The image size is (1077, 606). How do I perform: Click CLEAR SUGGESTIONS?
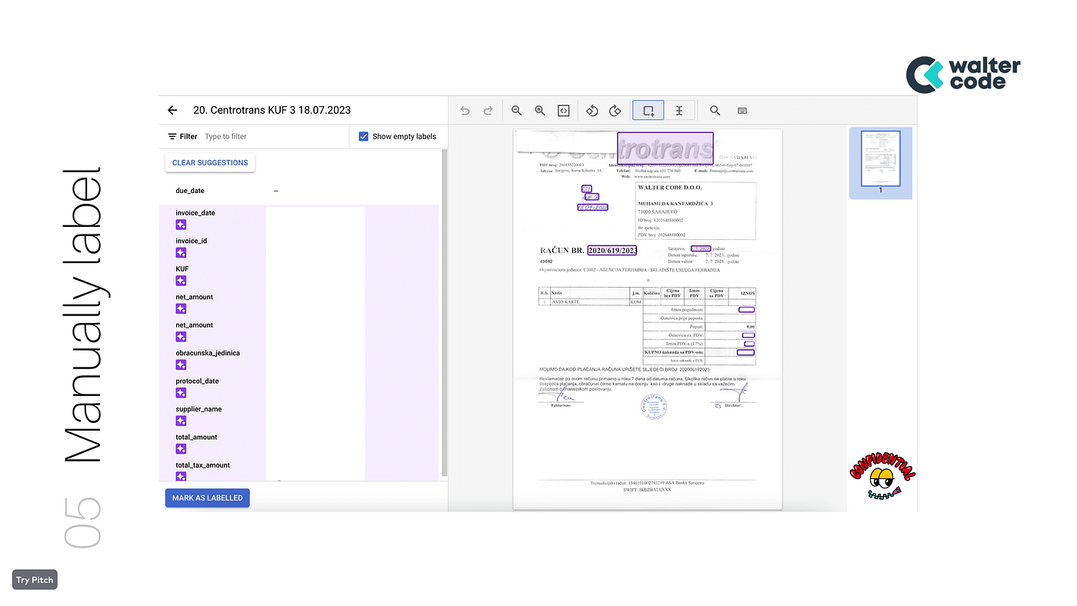[x=209, y=162]
